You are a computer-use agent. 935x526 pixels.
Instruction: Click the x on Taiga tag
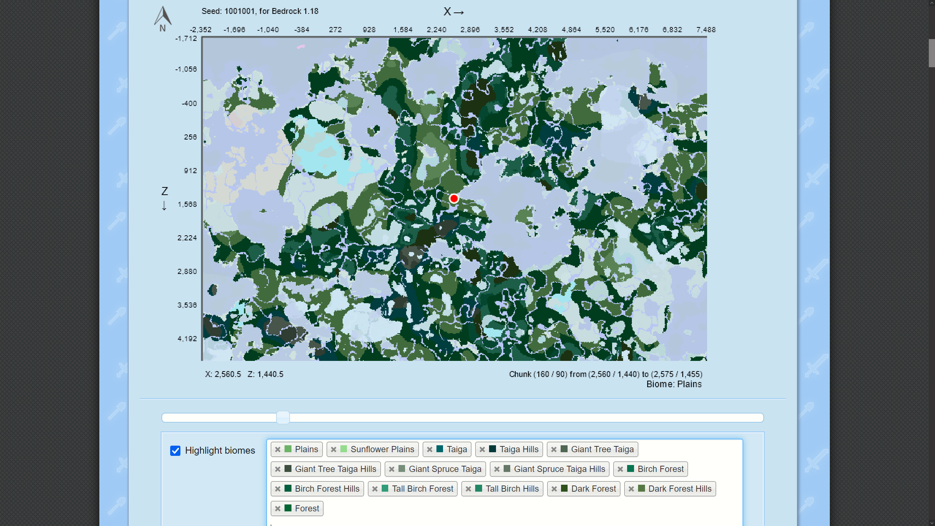(430, 450)
